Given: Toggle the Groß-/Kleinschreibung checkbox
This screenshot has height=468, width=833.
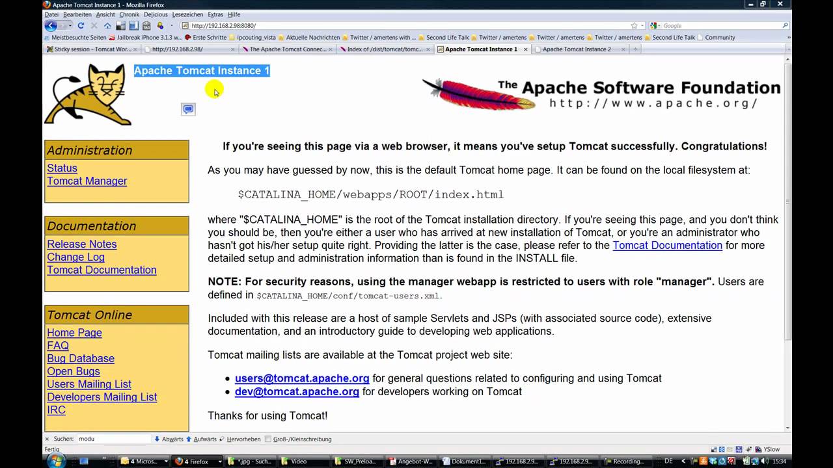Looking at the screenshot, I should coord(268,439).
